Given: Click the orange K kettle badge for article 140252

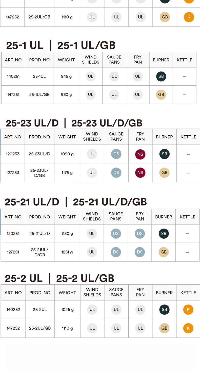Looking at the screenshot, I should pos(188,310).
